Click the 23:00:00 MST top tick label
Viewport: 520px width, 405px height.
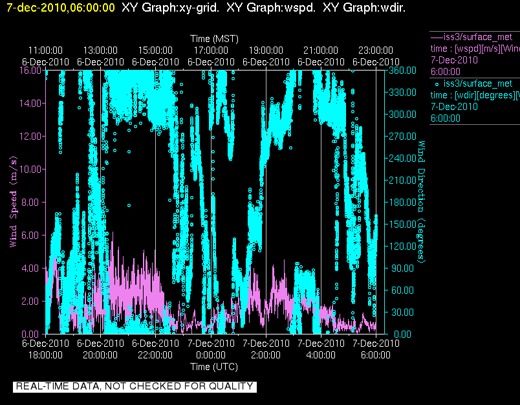[376, 50]
